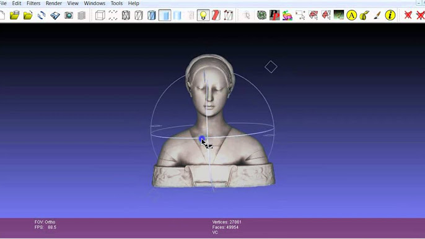
Task: Reload the mesh with the blue arrows icon
Action: [x=42, y=15]
